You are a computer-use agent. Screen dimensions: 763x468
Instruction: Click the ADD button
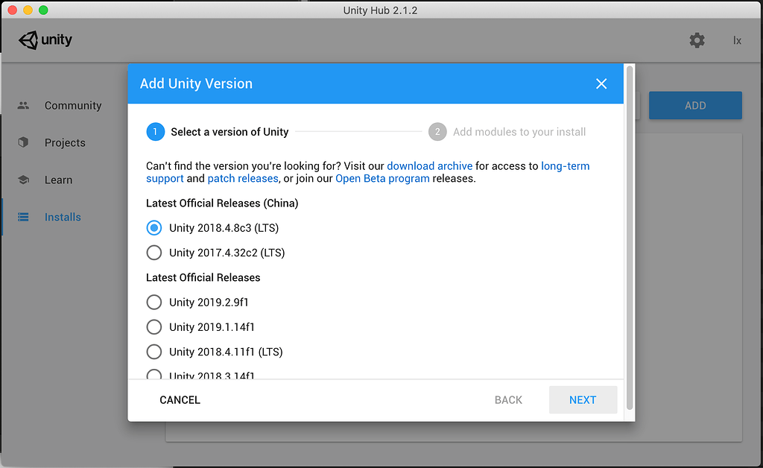pyautogui.click(x=695, y=105)
